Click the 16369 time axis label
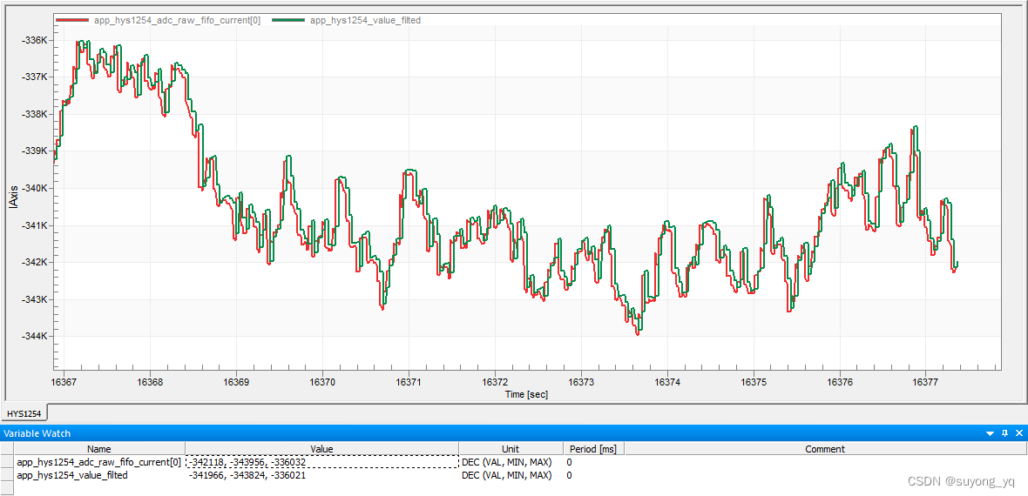Image resolution: width=1028 pixels, height=496 pixels. pos(237,382)
